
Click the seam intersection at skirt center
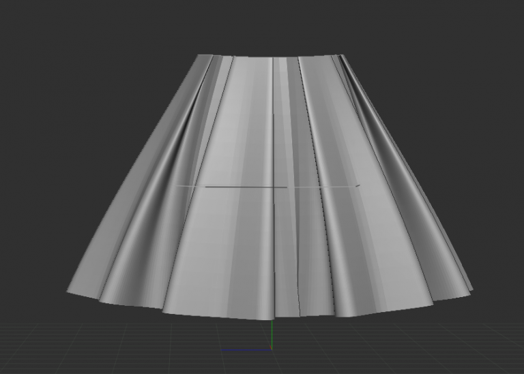coord(274,186)
